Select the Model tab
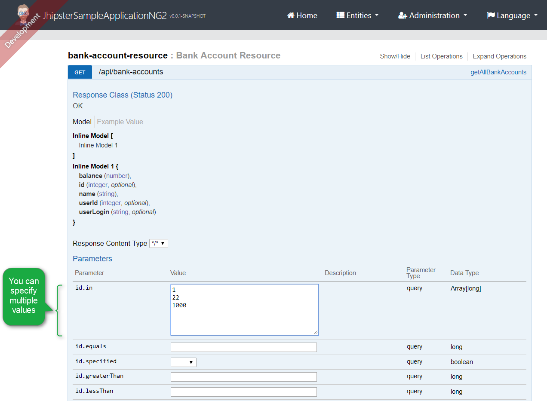 coord(82,122)
